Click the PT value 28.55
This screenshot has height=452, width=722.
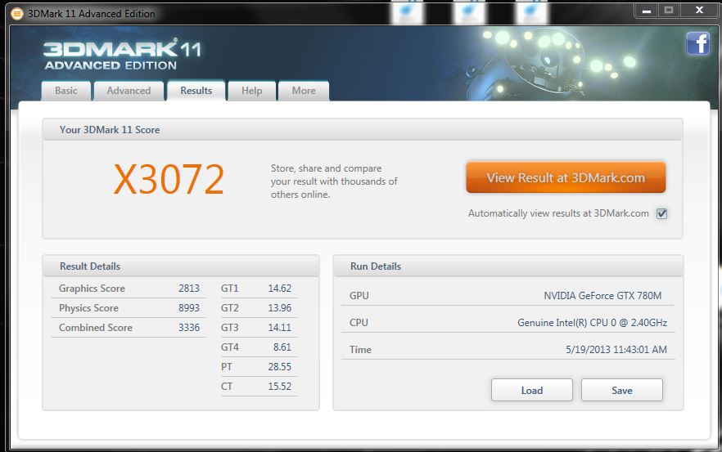pos(279,367)
